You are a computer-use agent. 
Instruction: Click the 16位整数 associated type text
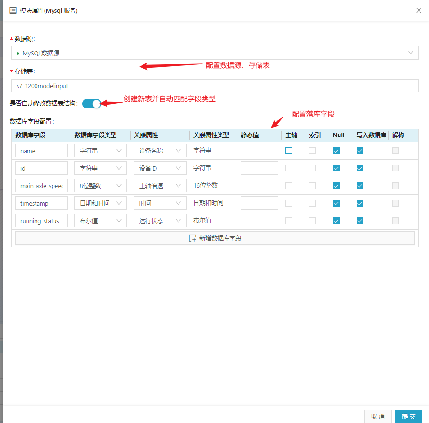206,186
